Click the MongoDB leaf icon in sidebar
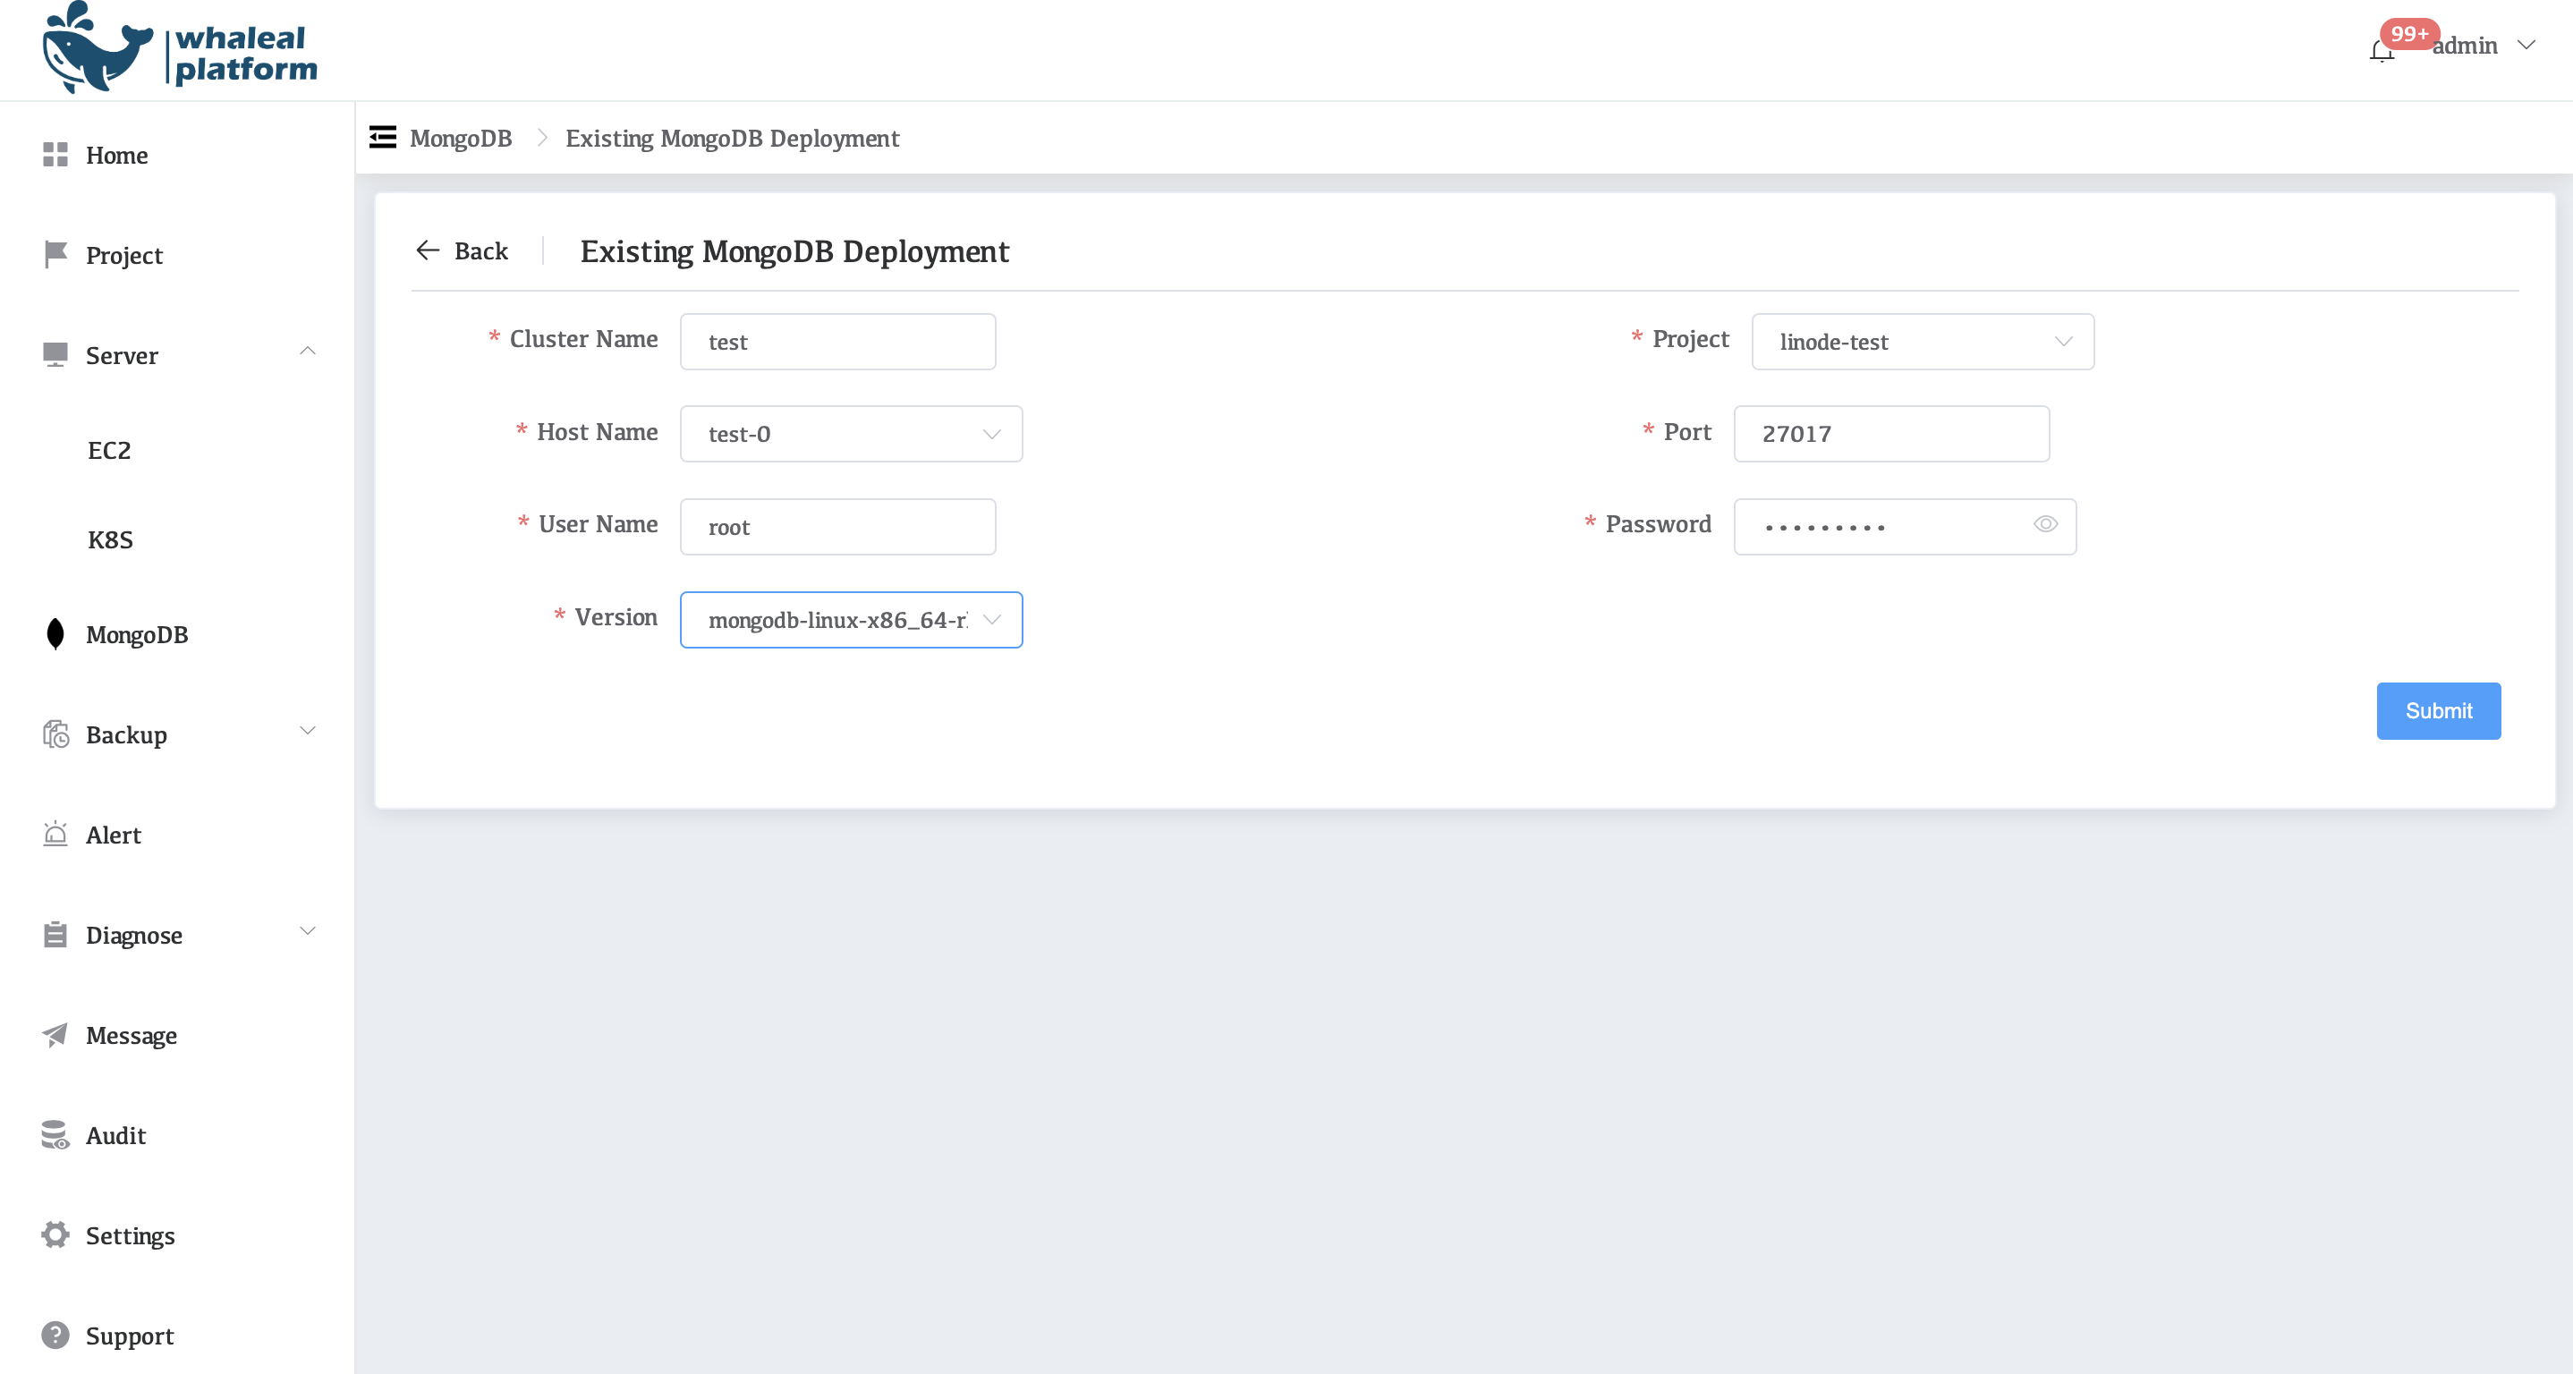Viewport: 2573px width, 1374px height. [55, 634]
